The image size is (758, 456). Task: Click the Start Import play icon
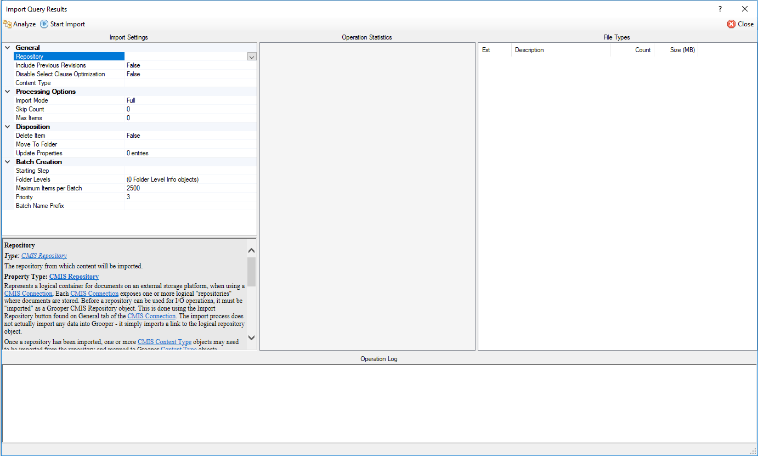[x=44, y=24]
